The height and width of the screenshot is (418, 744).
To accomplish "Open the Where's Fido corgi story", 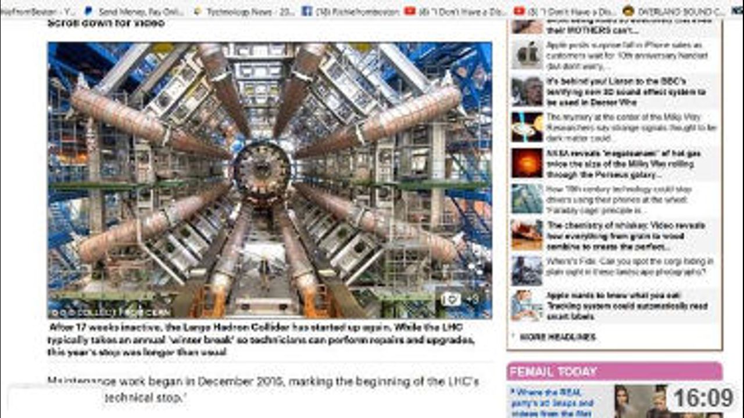I will pos(629,267).
